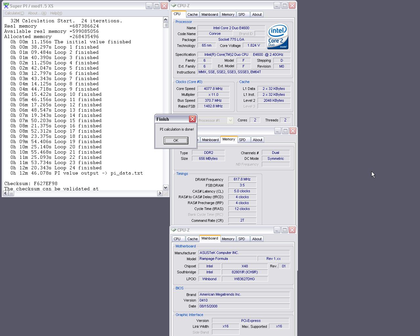The image size is (420, 336).
Task: Click the CPU-Z icon in top window title bar
Action: (174, 6)
